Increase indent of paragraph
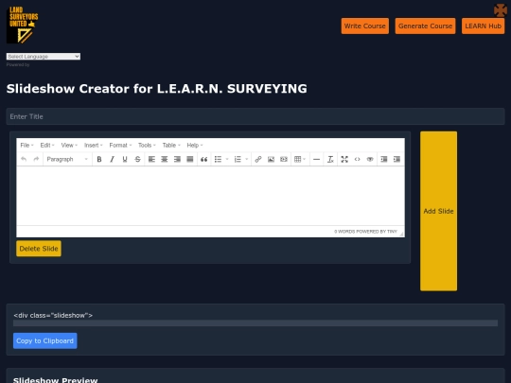This screenshot has height=383, width=511. click(396, 159)
